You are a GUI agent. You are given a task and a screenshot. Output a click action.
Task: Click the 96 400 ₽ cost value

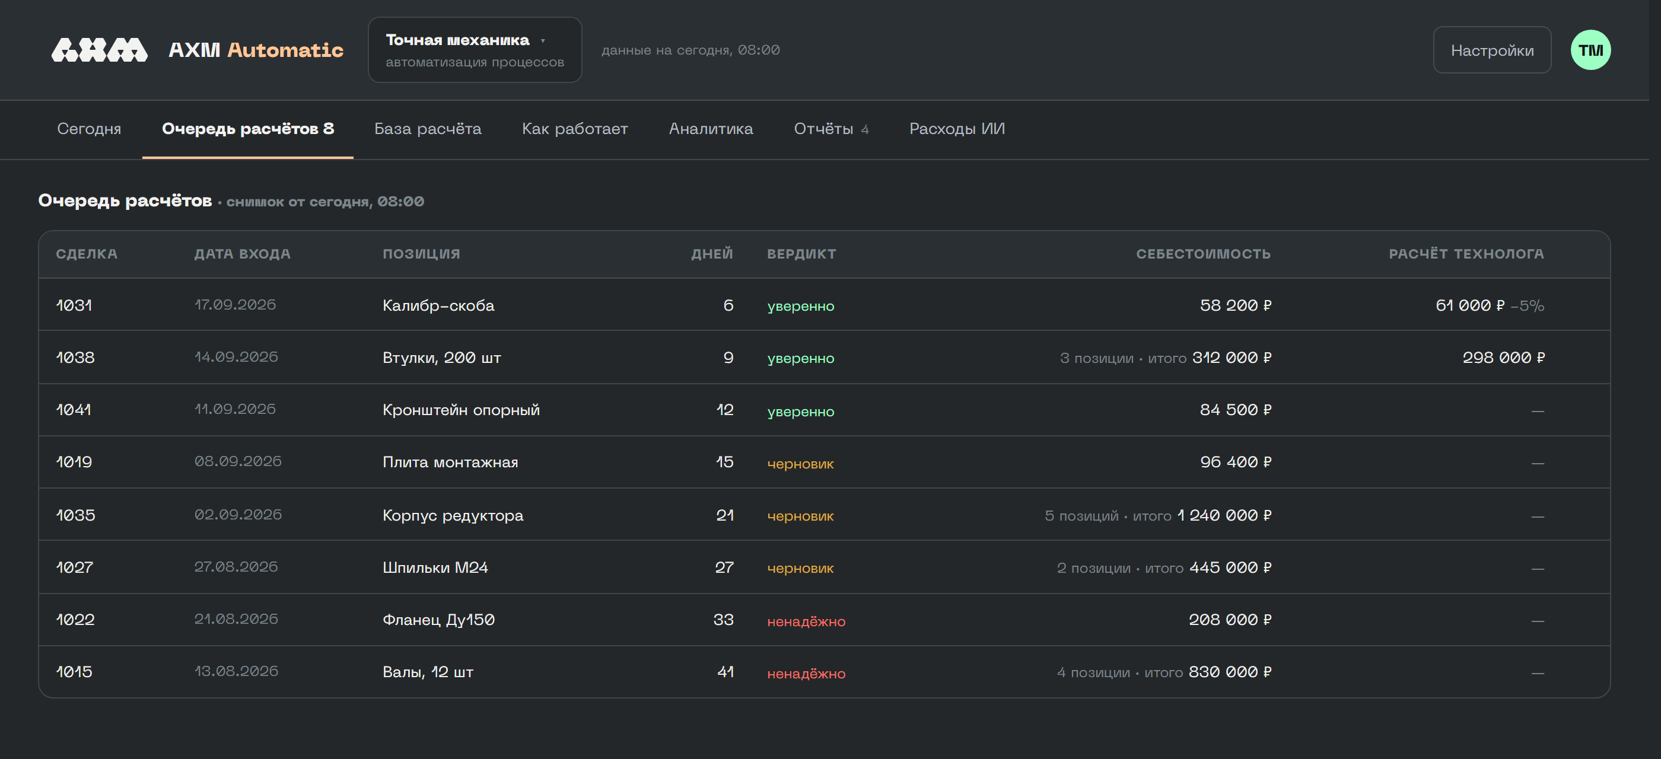click(1236, 462)
